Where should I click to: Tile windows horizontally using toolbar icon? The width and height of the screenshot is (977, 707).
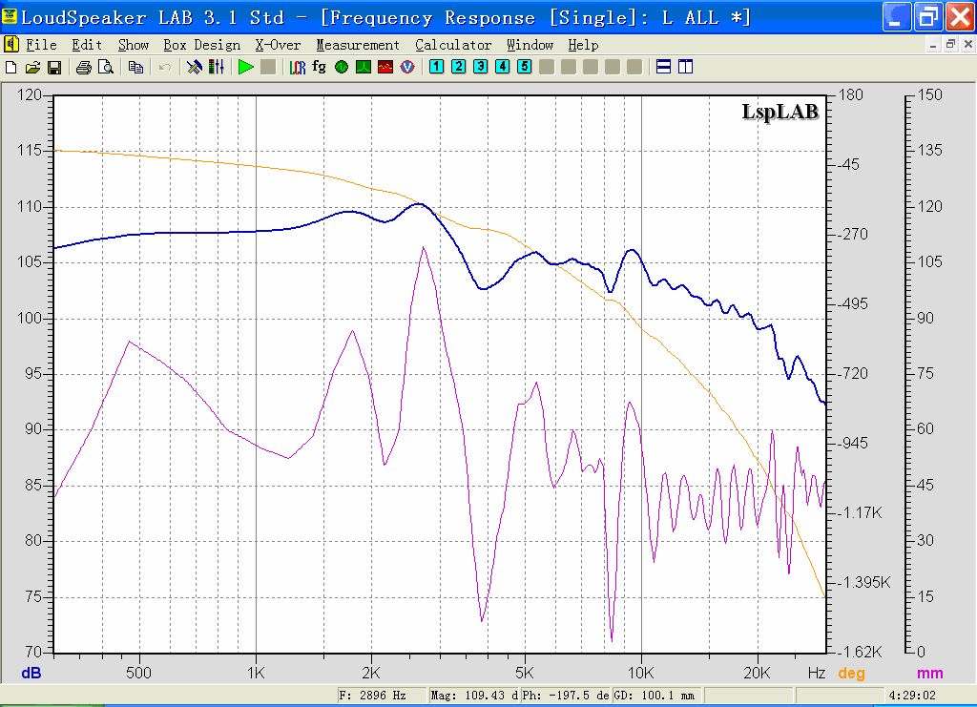coord(663,67)
